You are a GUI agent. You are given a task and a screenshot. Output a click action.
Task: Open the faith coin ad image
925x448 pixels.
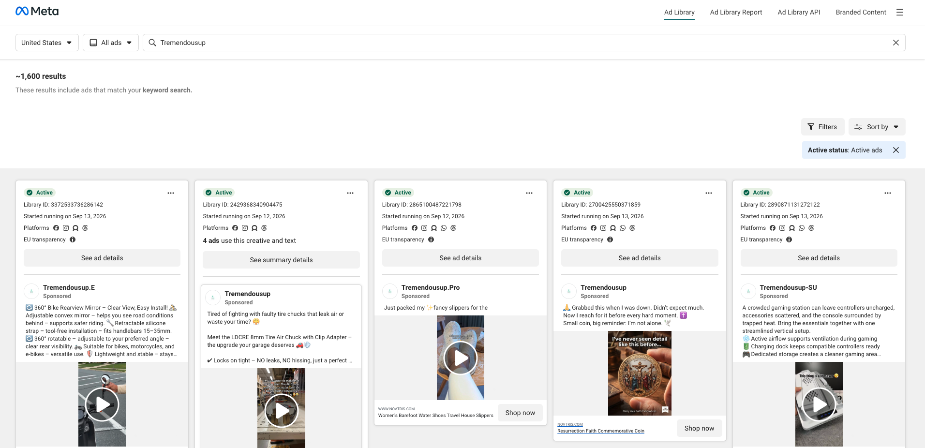pos(640,373)
